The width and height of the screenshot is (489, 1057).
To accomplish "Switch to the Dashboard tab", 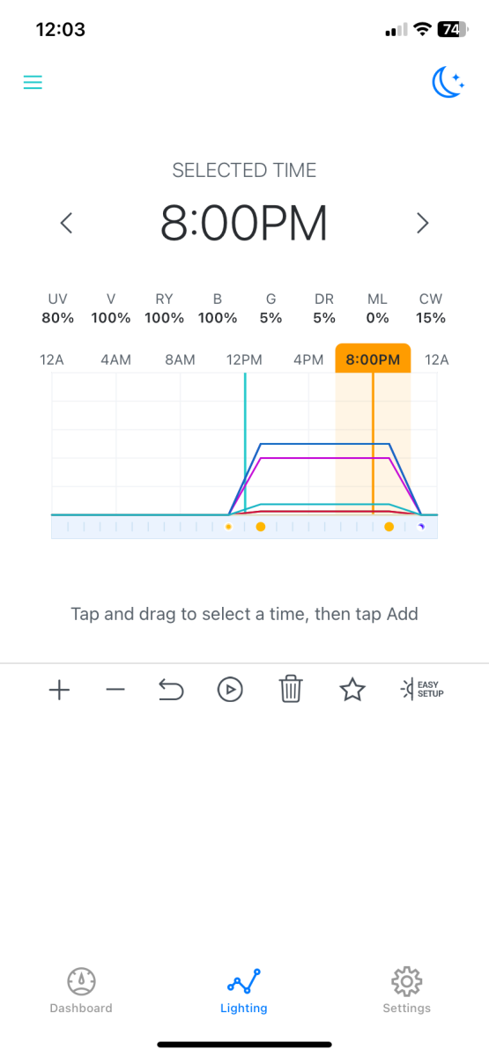I will pyautogui.click(x=81, y=991).
